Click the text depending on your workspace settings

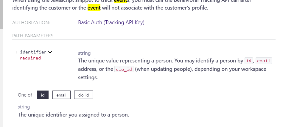(x=172, y=74)
